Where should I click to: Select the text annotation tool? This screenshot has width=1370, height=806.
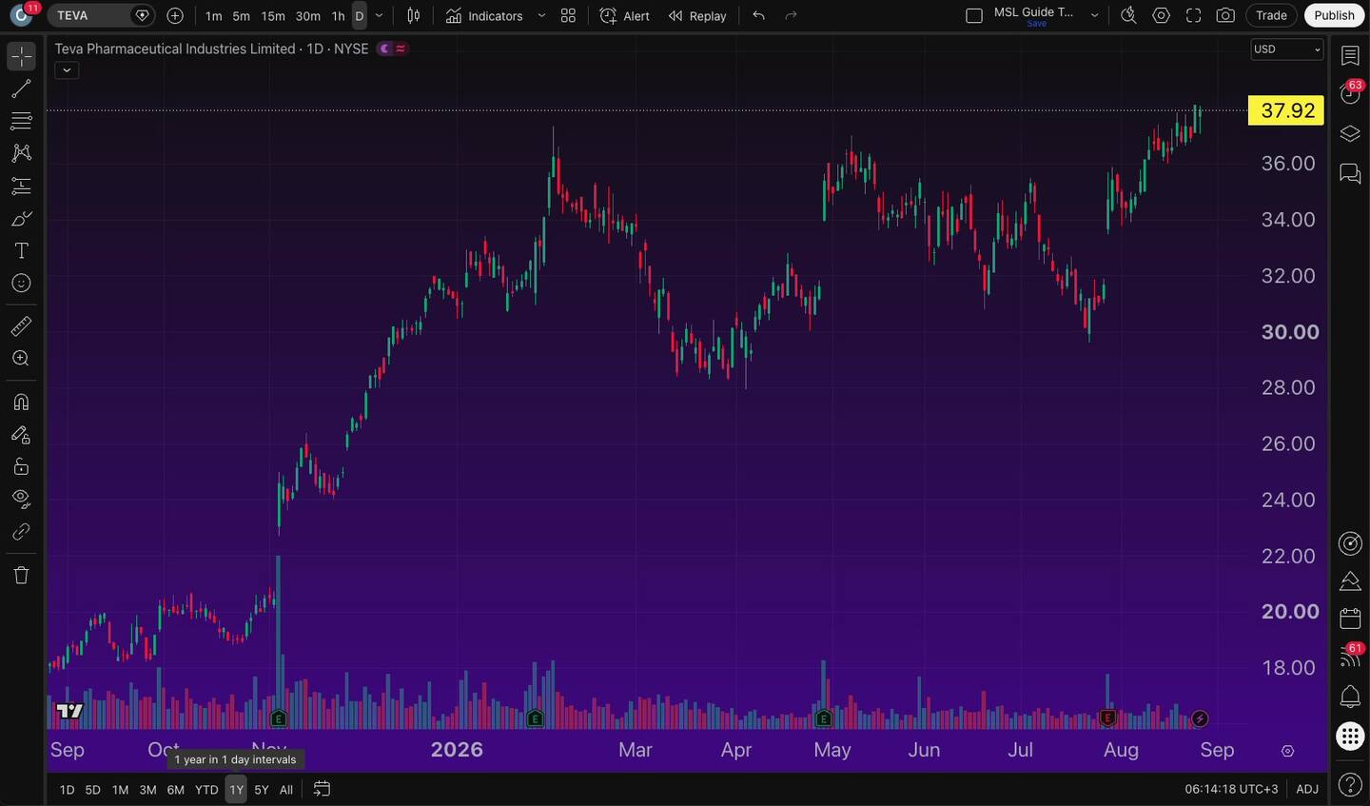coord(21,251)
